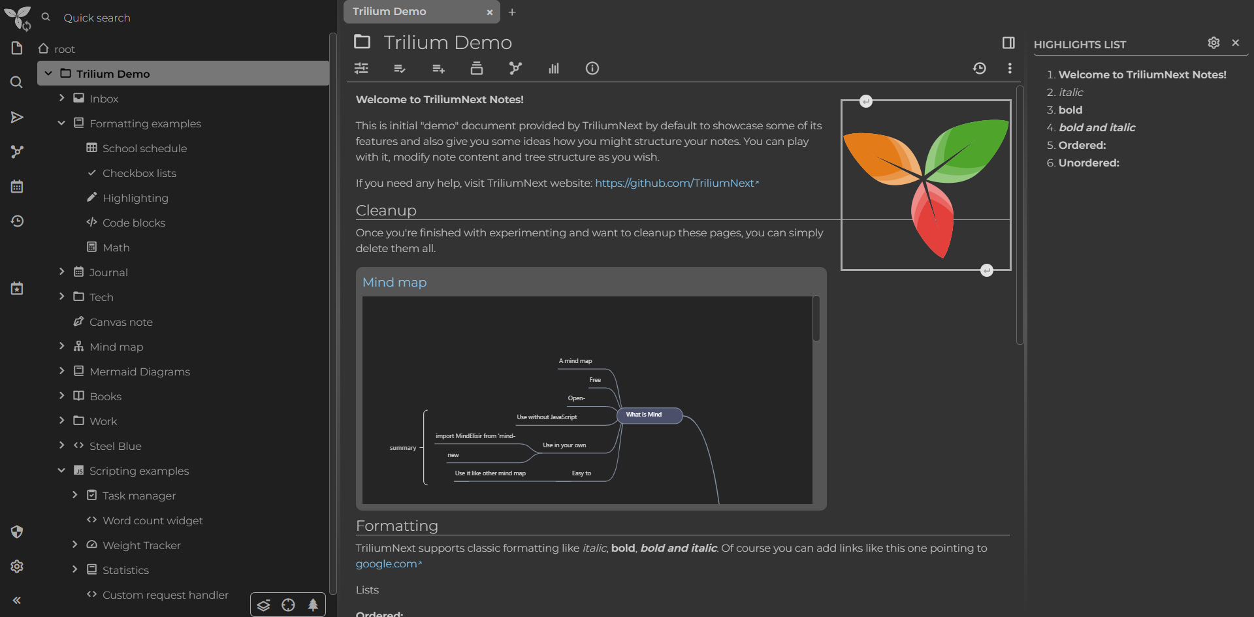Click the jump-to-note arrow in launcher
The height and width of the screenshot is (617, 1254).
pyautogui.click(x=17, y=118)
